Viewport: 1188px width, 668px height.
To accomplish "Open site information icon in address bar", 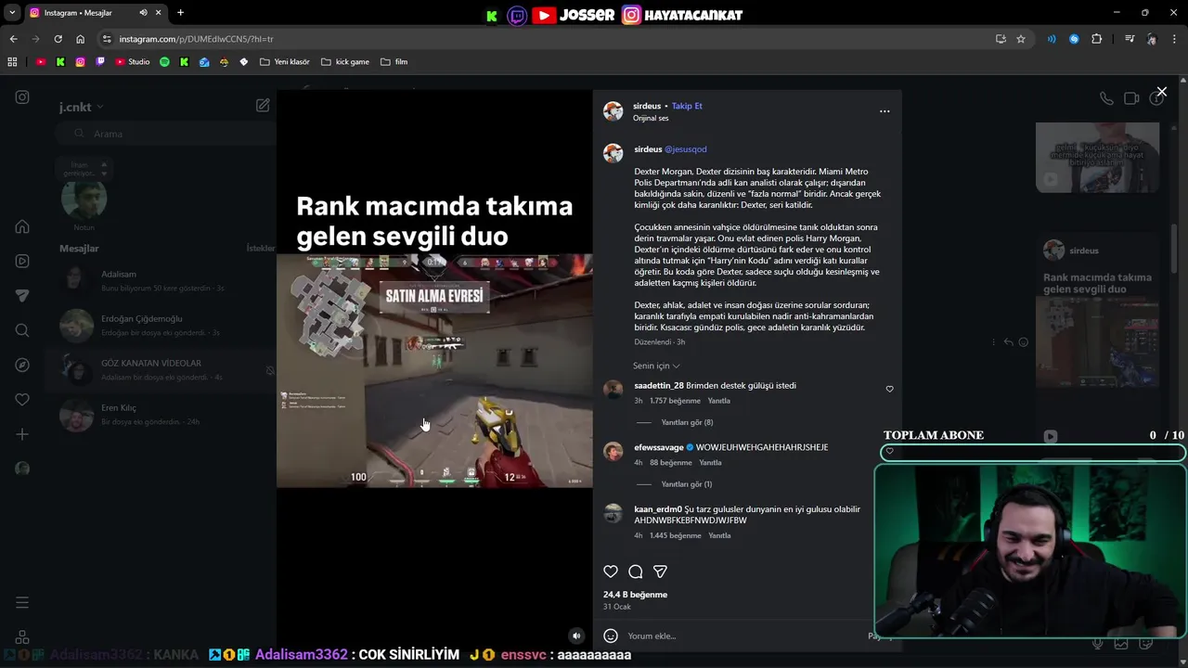I will (107, 39).
